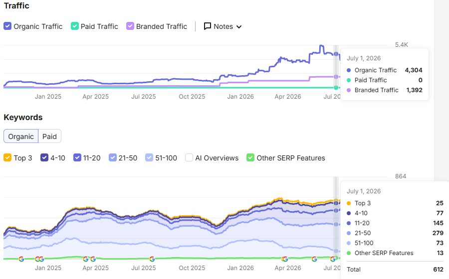Click the Paid Traffic green data point on hover line
This screenshot has height=279, width=449.
coord(336,88)
